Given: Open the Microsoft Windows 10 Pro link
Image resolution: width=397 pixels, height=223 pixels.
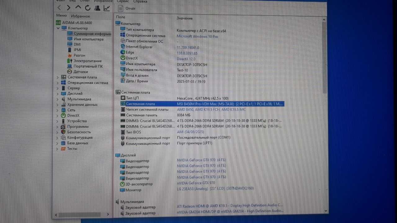Looking at the screenshot, I should click(x=197, y=37).
